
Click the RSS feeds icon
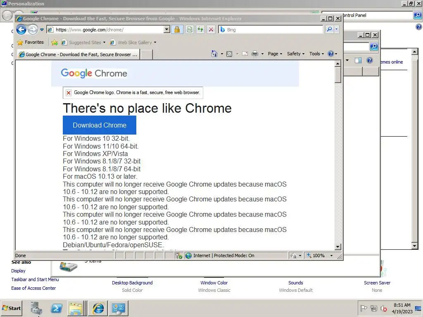click(229, 54)
